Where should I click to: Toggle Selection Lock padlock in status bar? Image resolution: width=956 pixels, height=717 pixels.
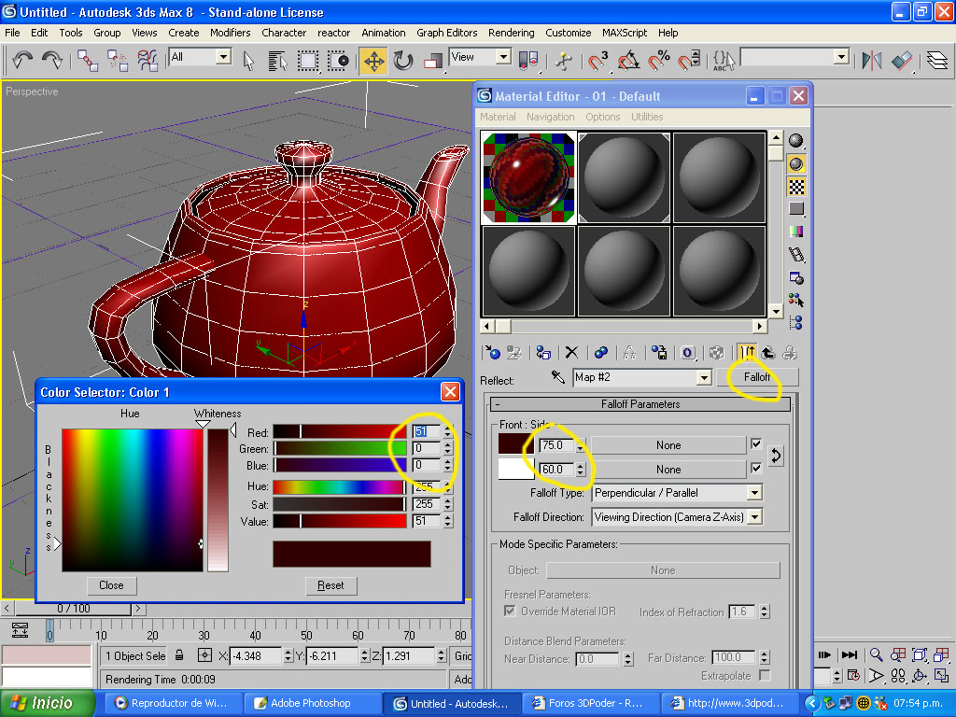(x=179, y=655)
